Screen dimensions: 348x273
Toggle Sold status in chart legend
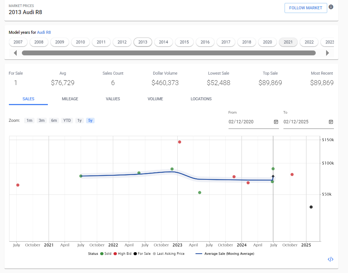click(105, 254)
